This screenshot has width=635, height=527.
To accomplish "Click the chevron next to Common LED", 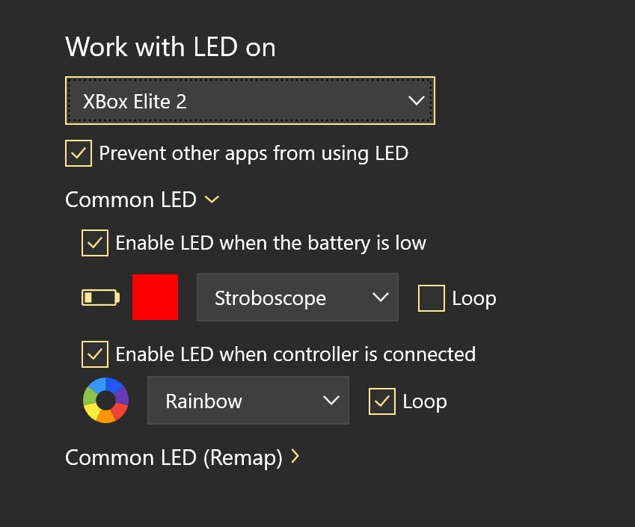I will 212,200.
